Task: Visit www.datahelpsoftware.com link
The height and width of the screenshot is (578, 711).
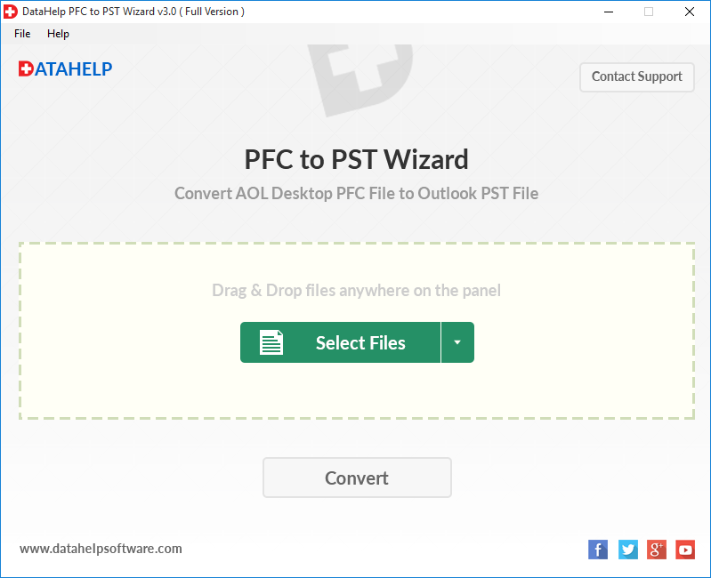Action: (x=101, y=549)
